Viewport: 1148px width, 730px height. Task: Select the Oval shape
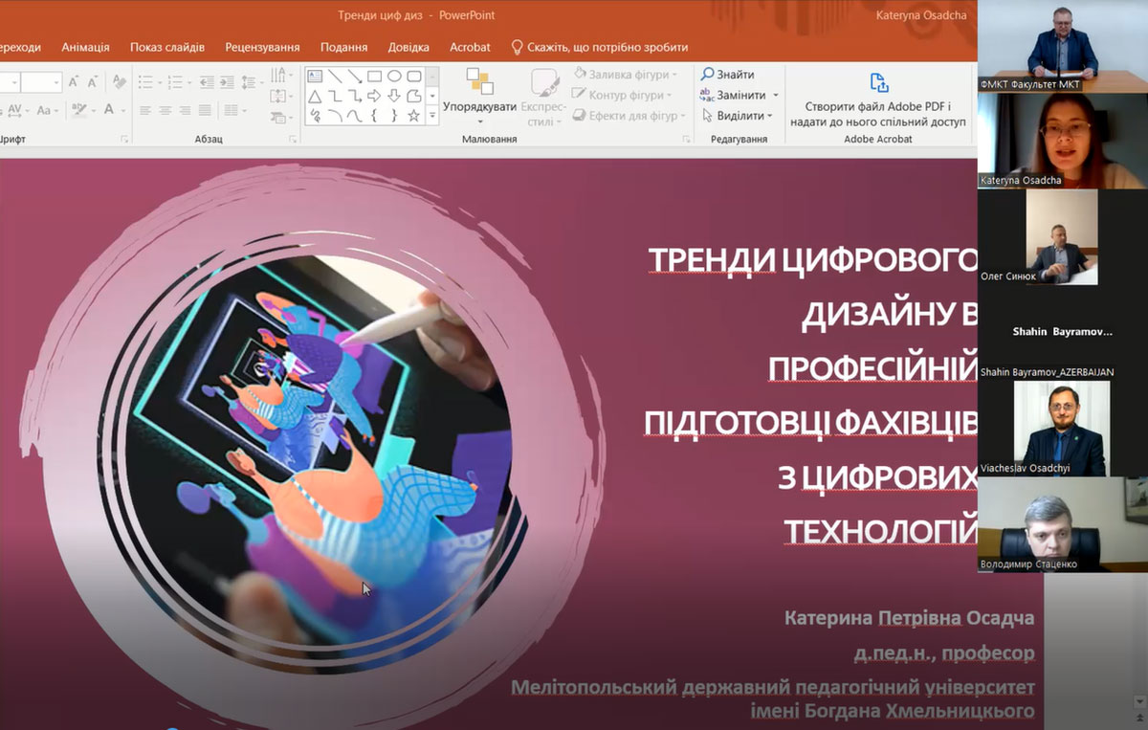394,77
